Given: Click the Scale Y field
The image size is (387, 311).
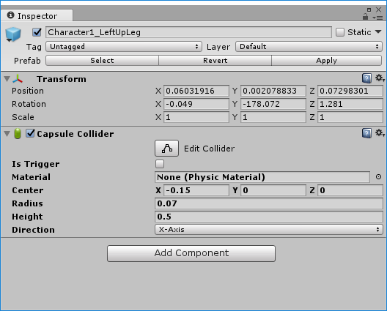Looking at the screenshot, I should click(x=273, y=117).
